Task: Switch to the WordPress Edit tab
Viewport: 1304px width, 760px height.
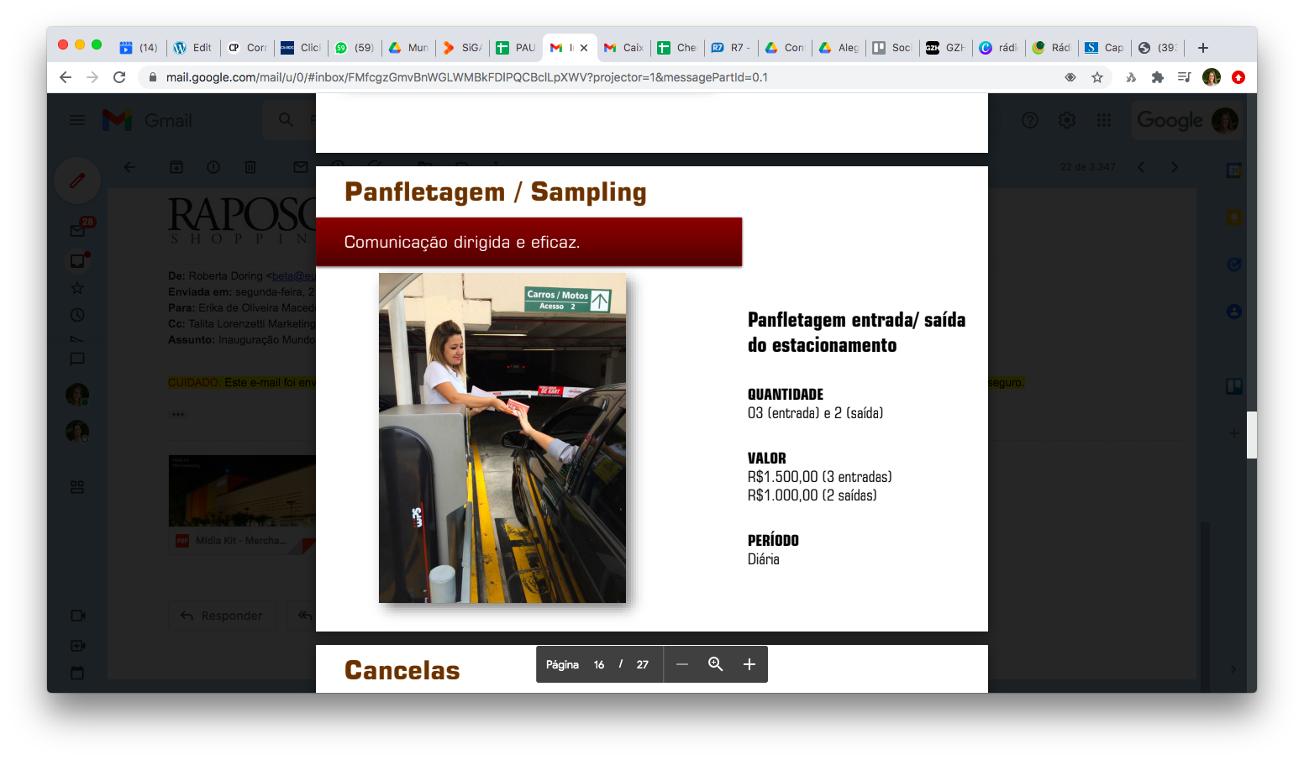Action: pyautogui.click(x=192, y=48)
